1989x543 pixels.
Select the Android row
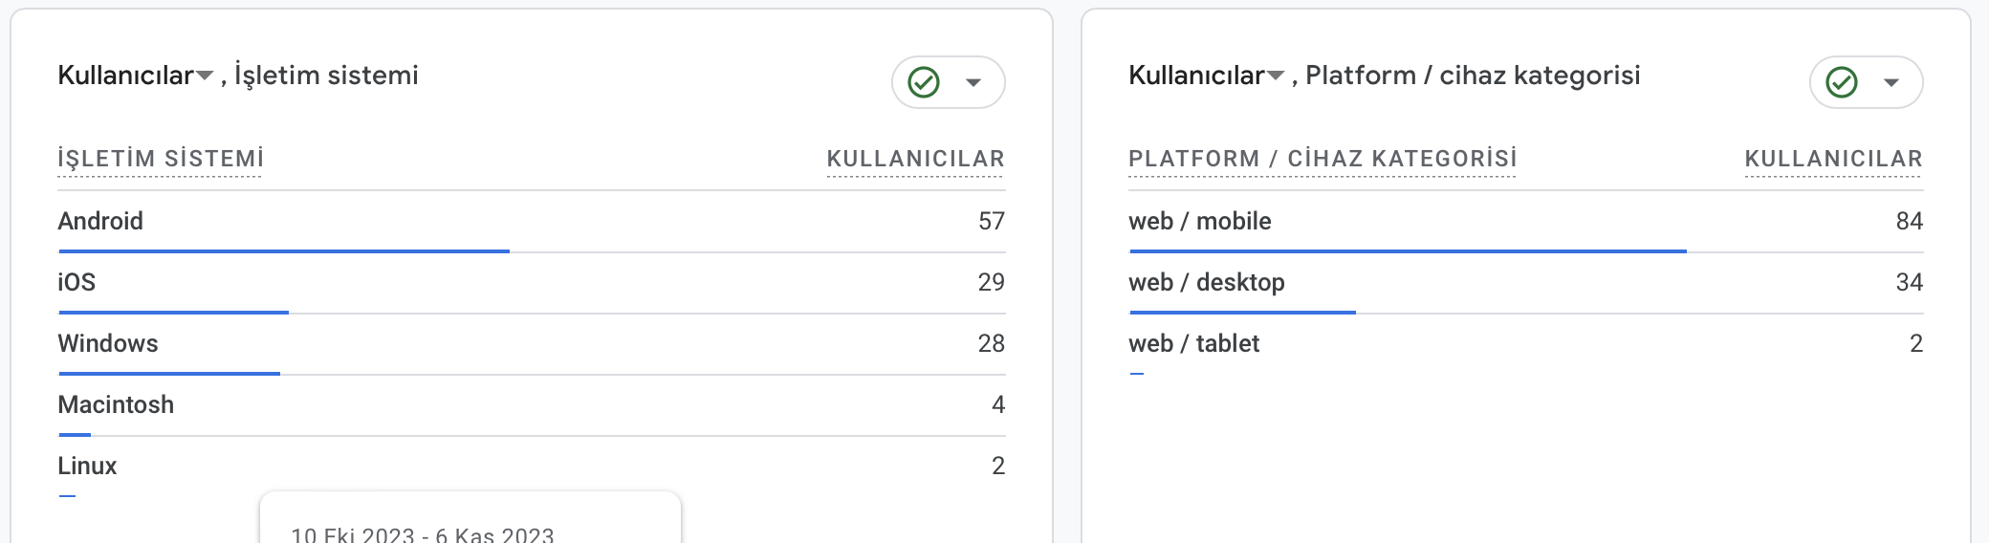pyautogui.click(x=532, y=222)
